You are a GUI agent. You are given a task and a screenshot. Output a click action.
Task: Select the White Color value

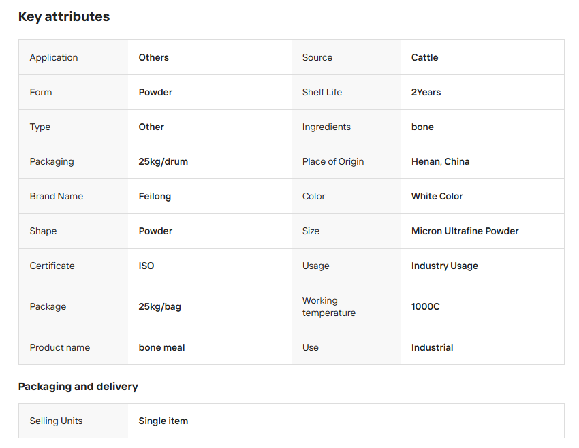point(437,196)
